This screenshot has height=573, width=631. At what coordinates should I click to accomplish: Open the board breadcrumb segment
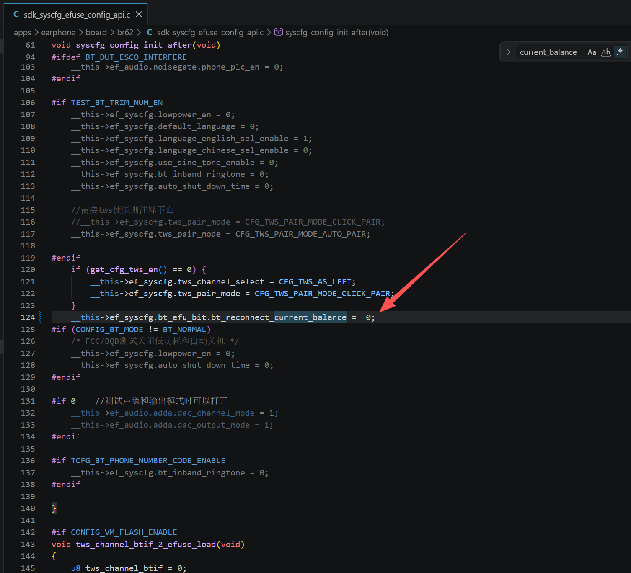coord(96,32)
